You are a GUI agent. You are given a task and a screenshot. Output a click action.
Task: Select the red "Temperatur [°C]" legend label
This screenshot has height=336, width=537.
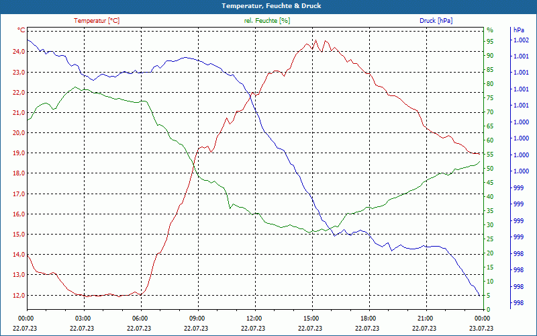tap(97, 21)
